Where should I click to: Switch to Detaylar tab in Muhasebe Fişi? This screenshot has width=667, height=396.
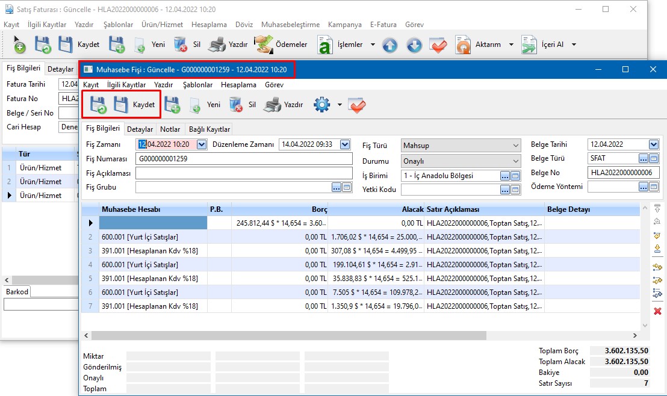point(140,129)
